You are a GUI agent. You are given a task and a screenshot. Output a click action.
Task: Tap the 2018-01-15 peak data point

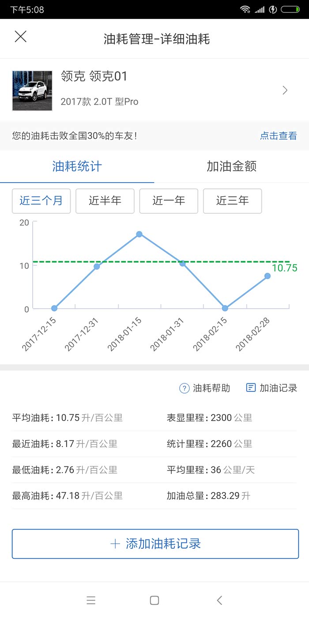139,234
